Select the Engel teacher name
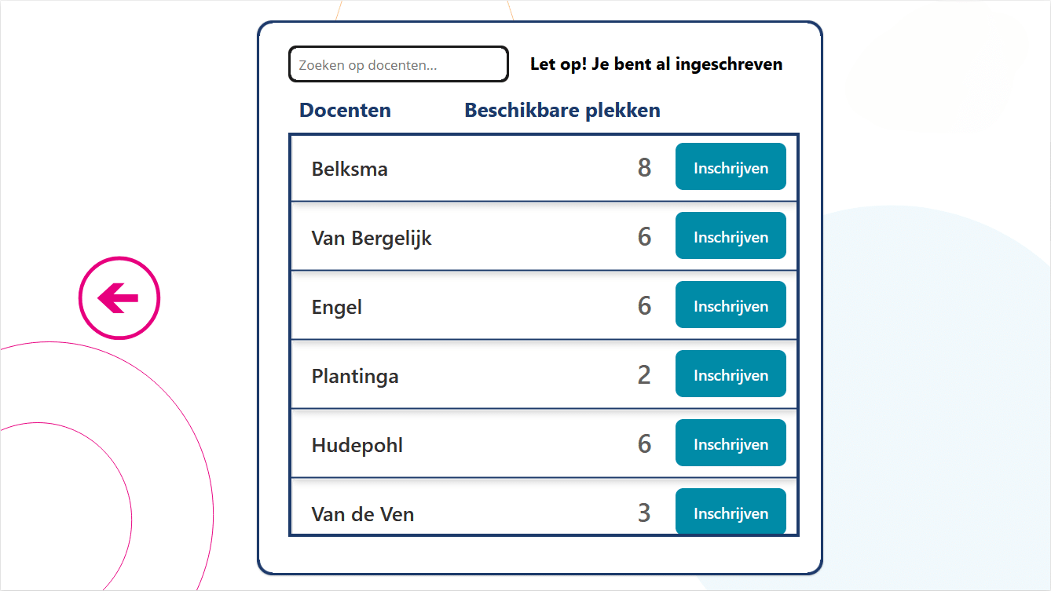Screen dimensions: 1051x591 pyautogui.click(x=337, y=307)
